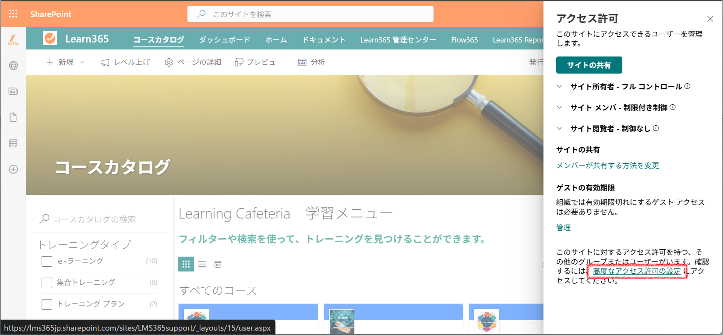Click the サイトの共有 button
Image resolution: width=723 pixels, height=335 pixels.
coord(589,65)
